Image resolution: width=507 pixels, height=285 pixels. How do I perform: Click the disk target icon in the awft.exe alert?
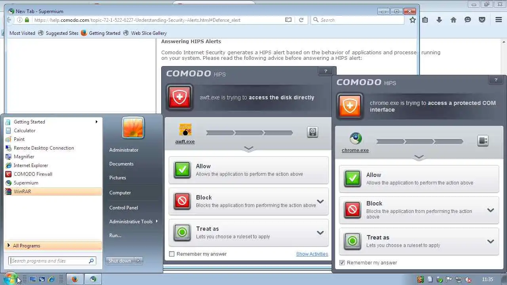click(313, 132)
